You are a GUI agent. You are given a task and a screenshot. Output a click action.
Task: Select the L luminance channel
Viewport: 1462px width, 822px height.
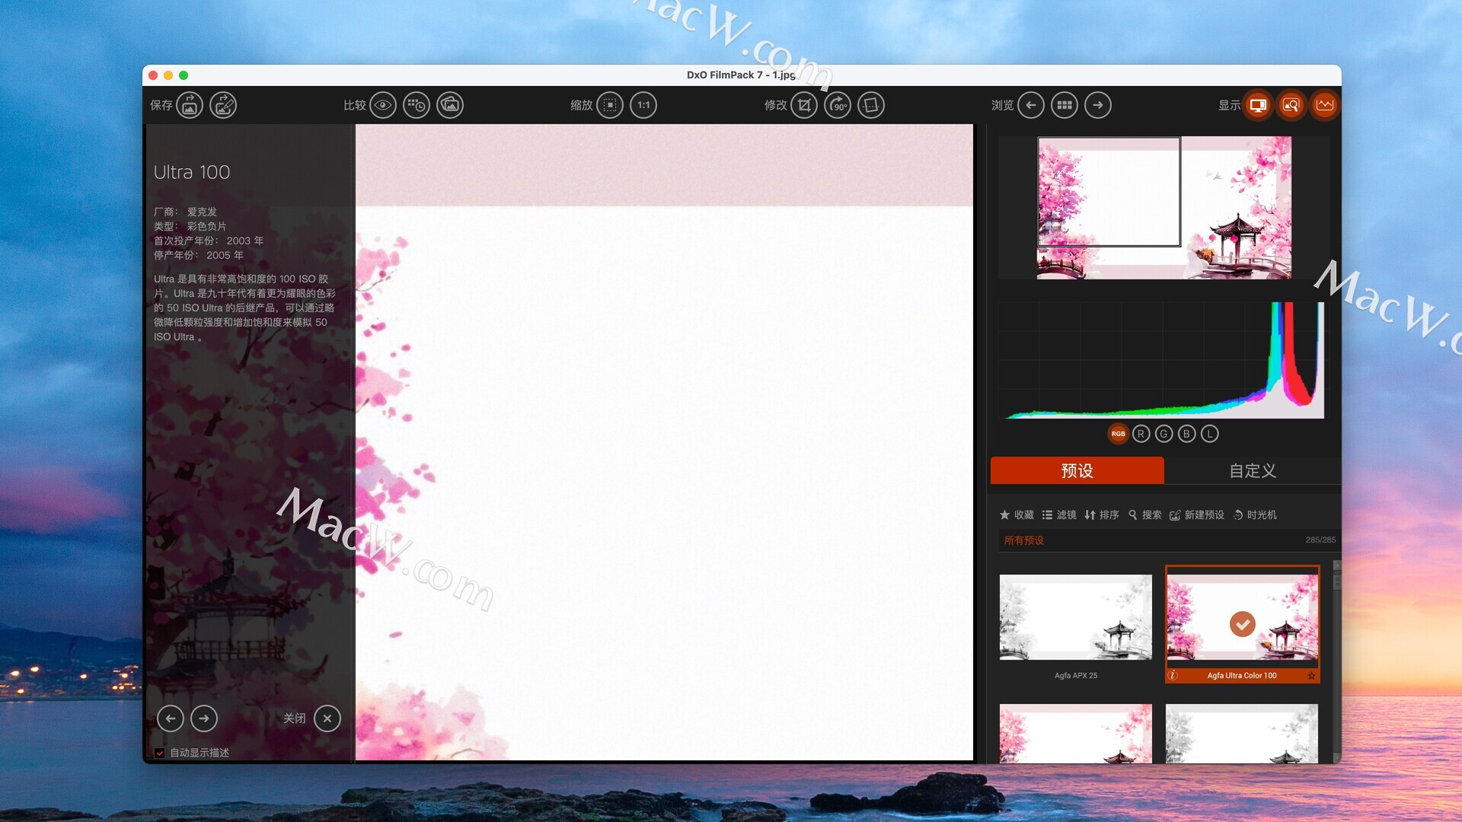[1210, 434]
